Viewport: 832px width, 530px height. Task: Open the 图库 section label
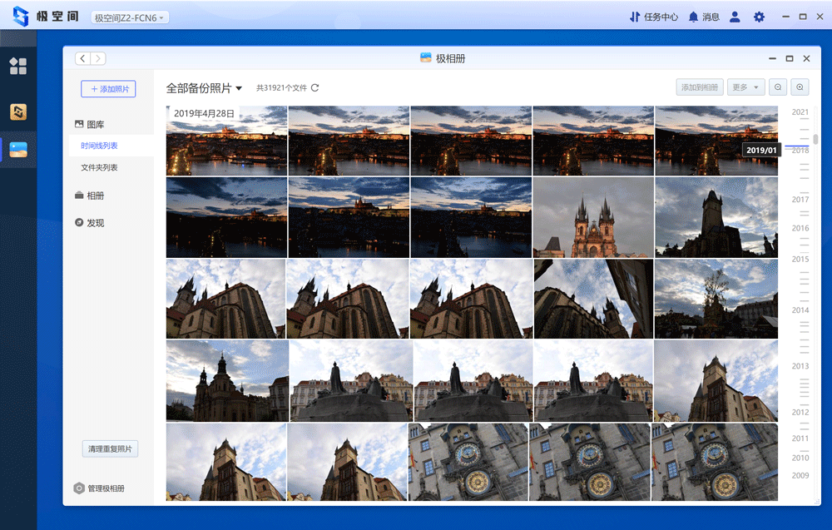click(x=96, y=124)
